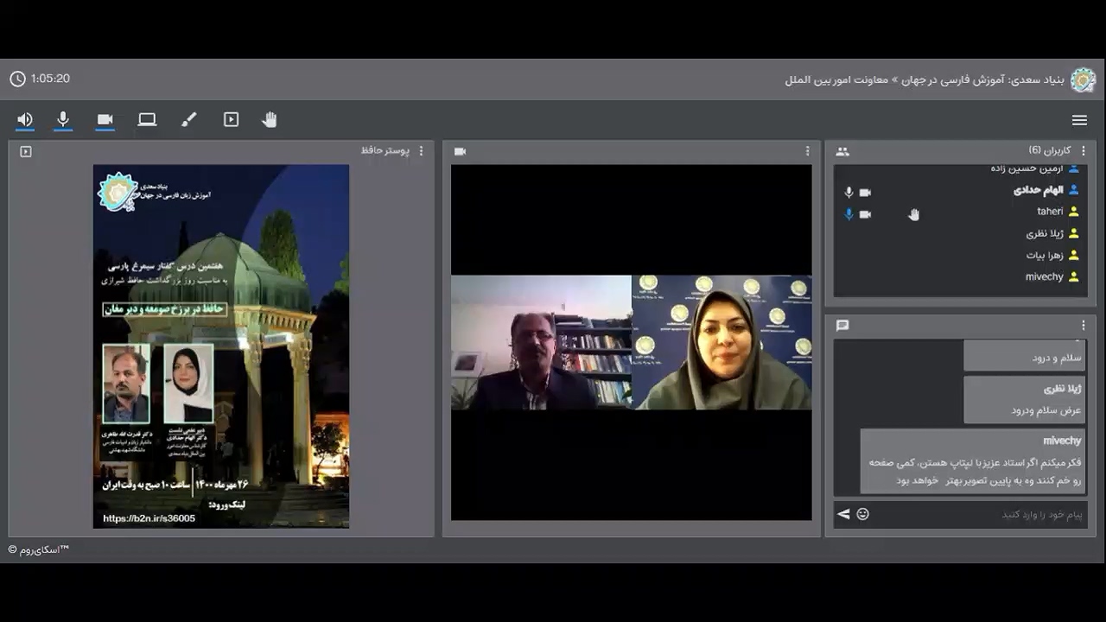Mute the microphone in the top toolbar
The image size is (1106, 622).
[63, 120]
